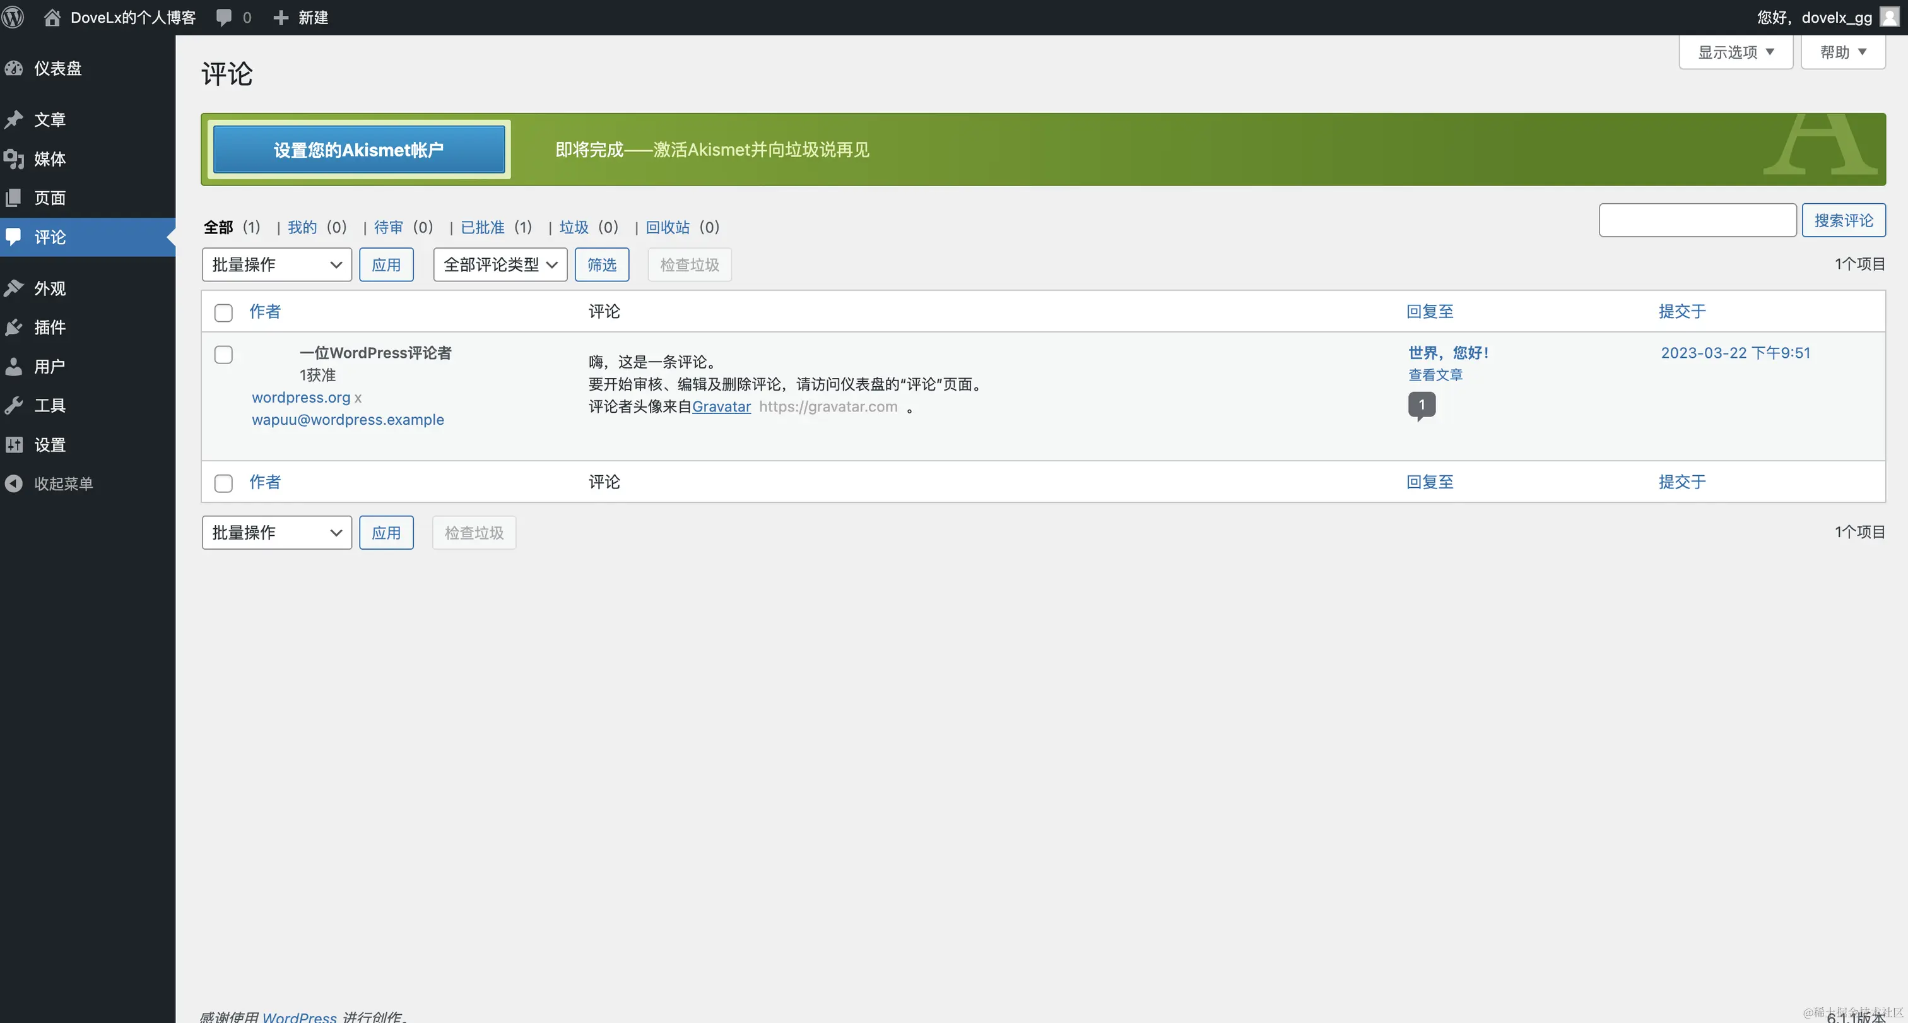Click the 收起菜单 collapse arrow icon
The width and height of the screenshot is (1908, 1023).
[14, 483]
